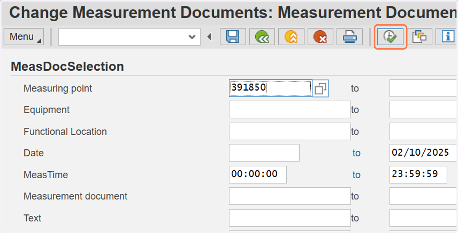Open the Menu button
The image size is (458, 233).
[24, 37]
